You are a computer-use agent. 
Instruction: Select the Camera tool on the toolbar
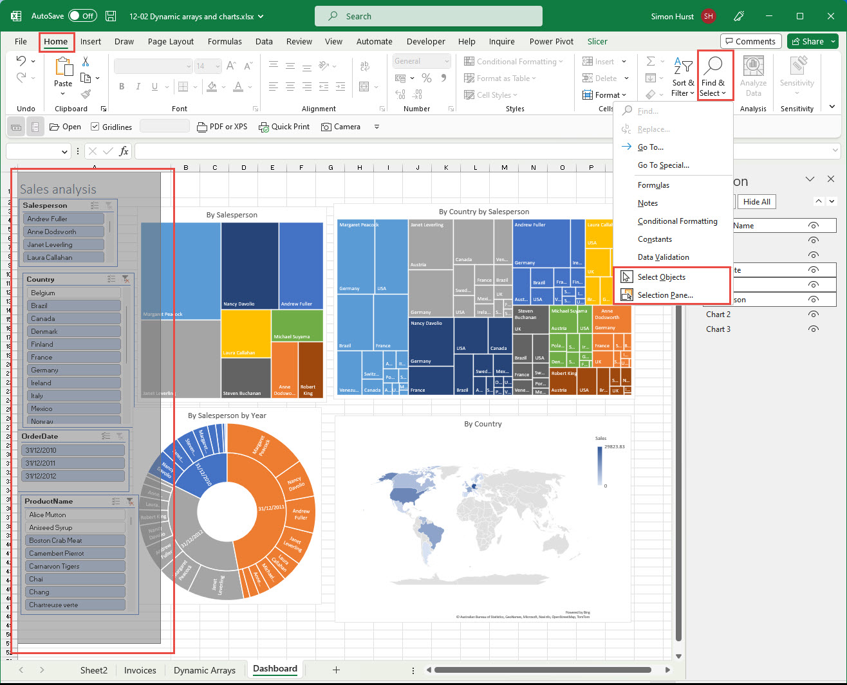(x=341, y=127)
